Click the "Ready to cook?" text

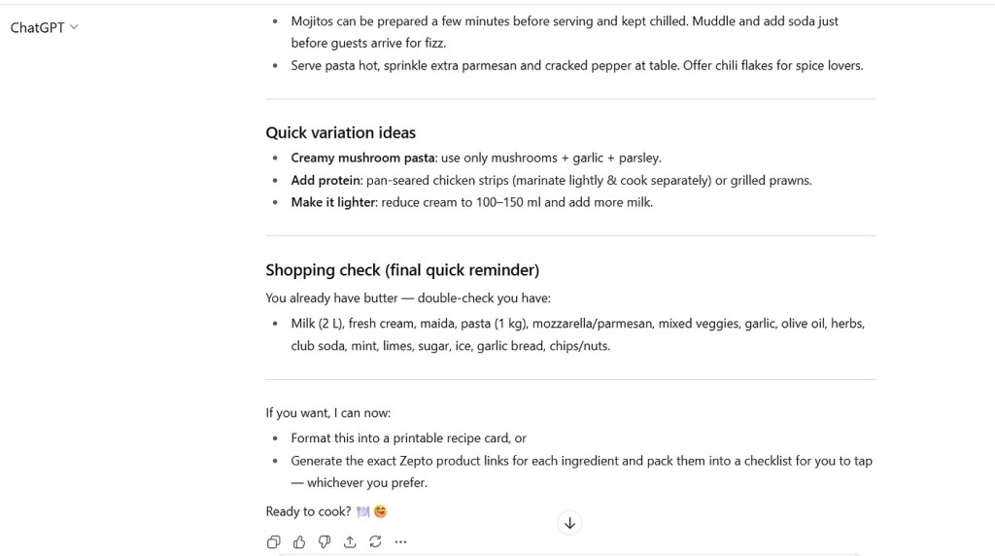point(308,511)
